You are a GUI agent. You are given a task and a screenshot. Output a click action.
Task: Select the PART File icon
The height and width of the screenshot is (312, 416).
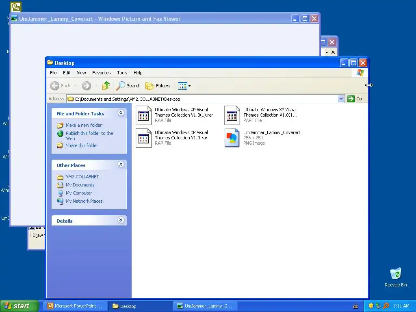pyautogui.click(x=232, y=115)
